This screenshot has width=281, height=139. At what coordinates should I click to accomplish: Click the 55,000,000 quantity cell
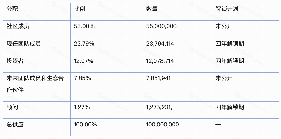point(177,29)
